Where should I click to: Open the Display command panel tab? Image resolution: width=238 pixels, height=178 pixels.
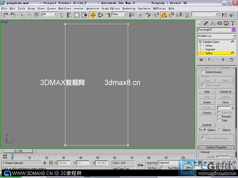pyautogui.click(x=226, y=23)
